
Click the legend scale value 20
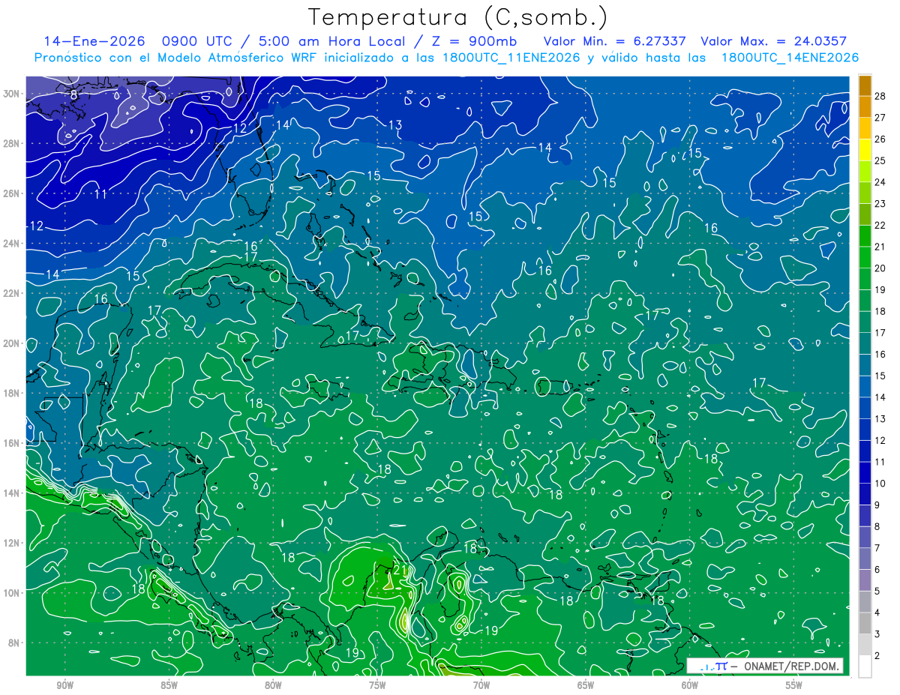pyautogui.click(x=880, y=268)
